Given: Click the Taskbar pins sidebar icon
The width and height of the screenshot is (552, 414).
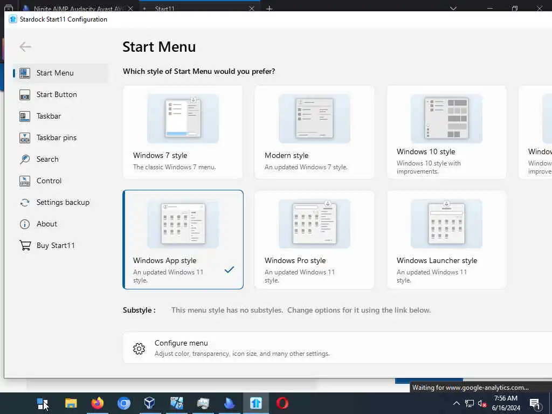Looking at the screenshot, I should click(x=25, y=137).
